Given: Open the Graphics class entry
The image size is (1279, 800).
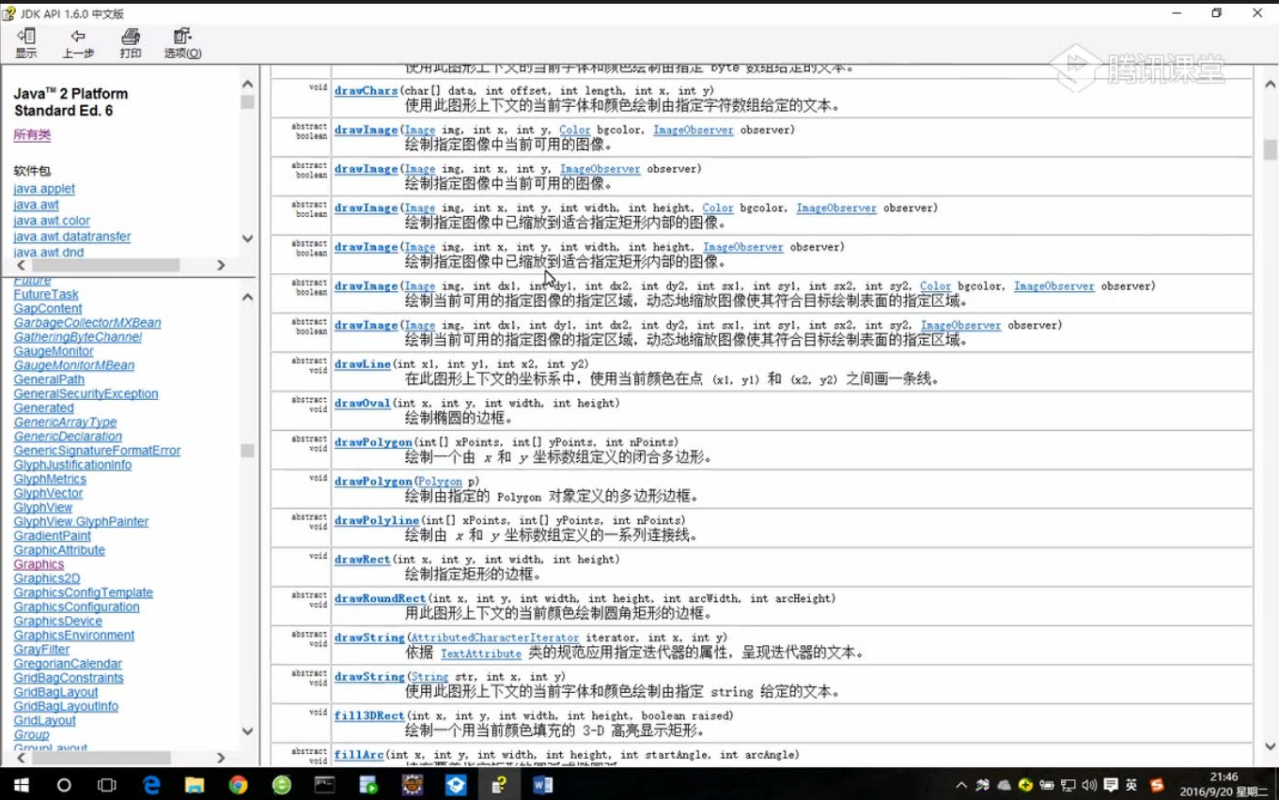Looking at the screenshot, I should (39, 564).
